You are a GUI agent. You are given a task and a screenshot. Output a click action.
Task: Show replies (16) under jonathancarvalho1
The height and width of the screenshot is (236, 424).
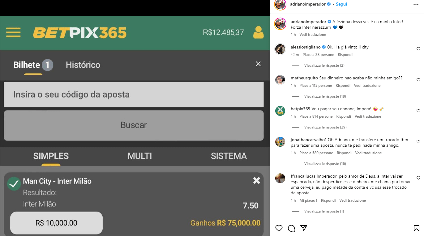pos(325,164)
